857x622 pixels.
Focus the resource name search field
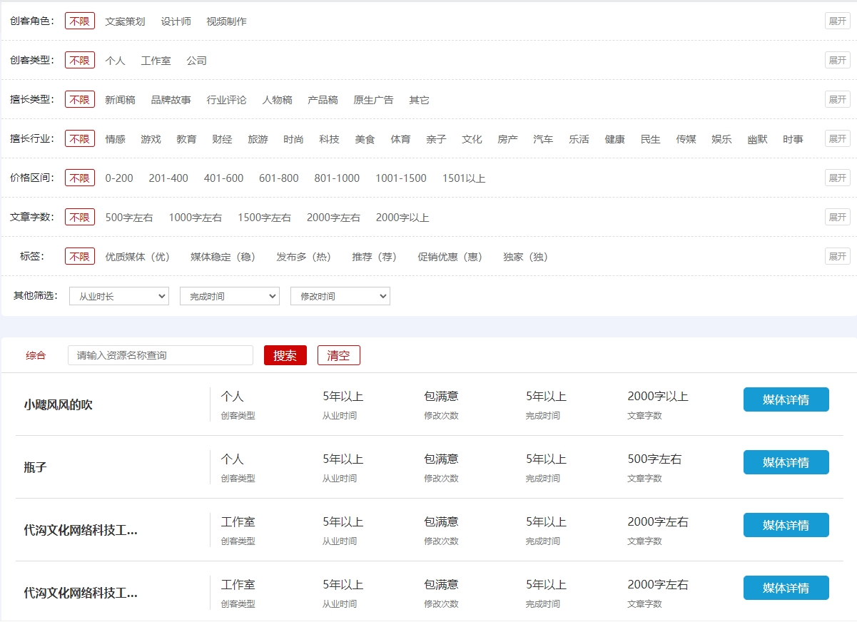point(161,355)
